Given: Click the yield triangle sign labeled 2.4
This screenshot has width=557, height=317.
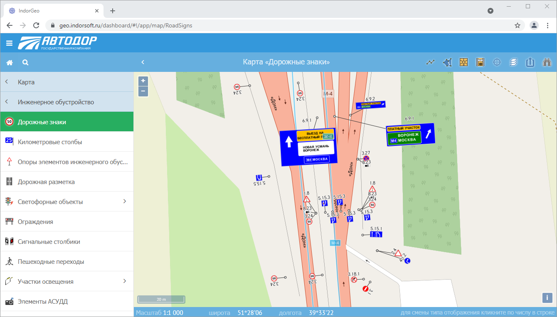Looking at the screenshot, I should click(x=398, y=253).
